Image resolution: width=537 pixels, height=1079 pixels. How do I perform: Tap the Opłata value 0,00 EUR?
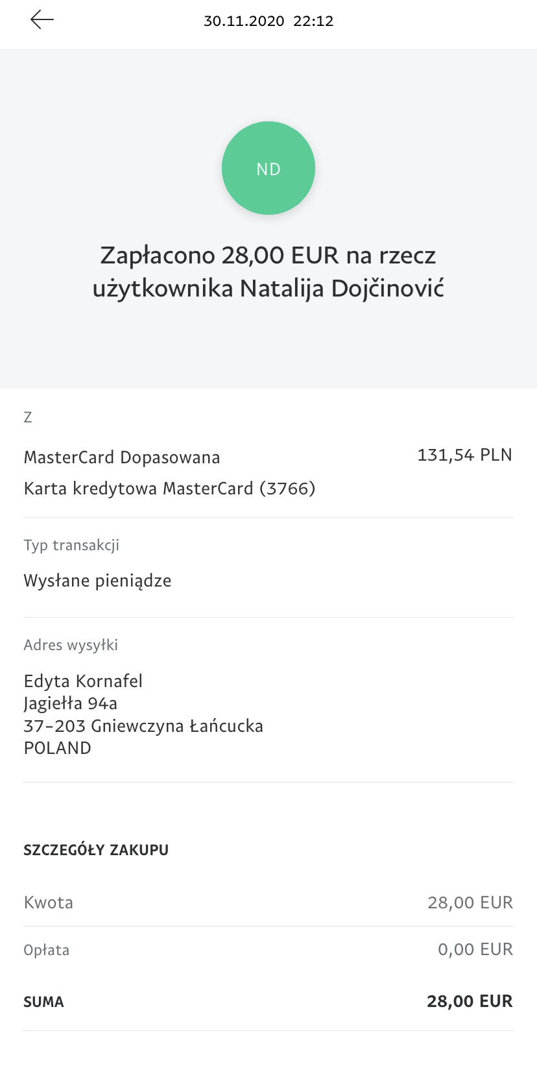475,949
